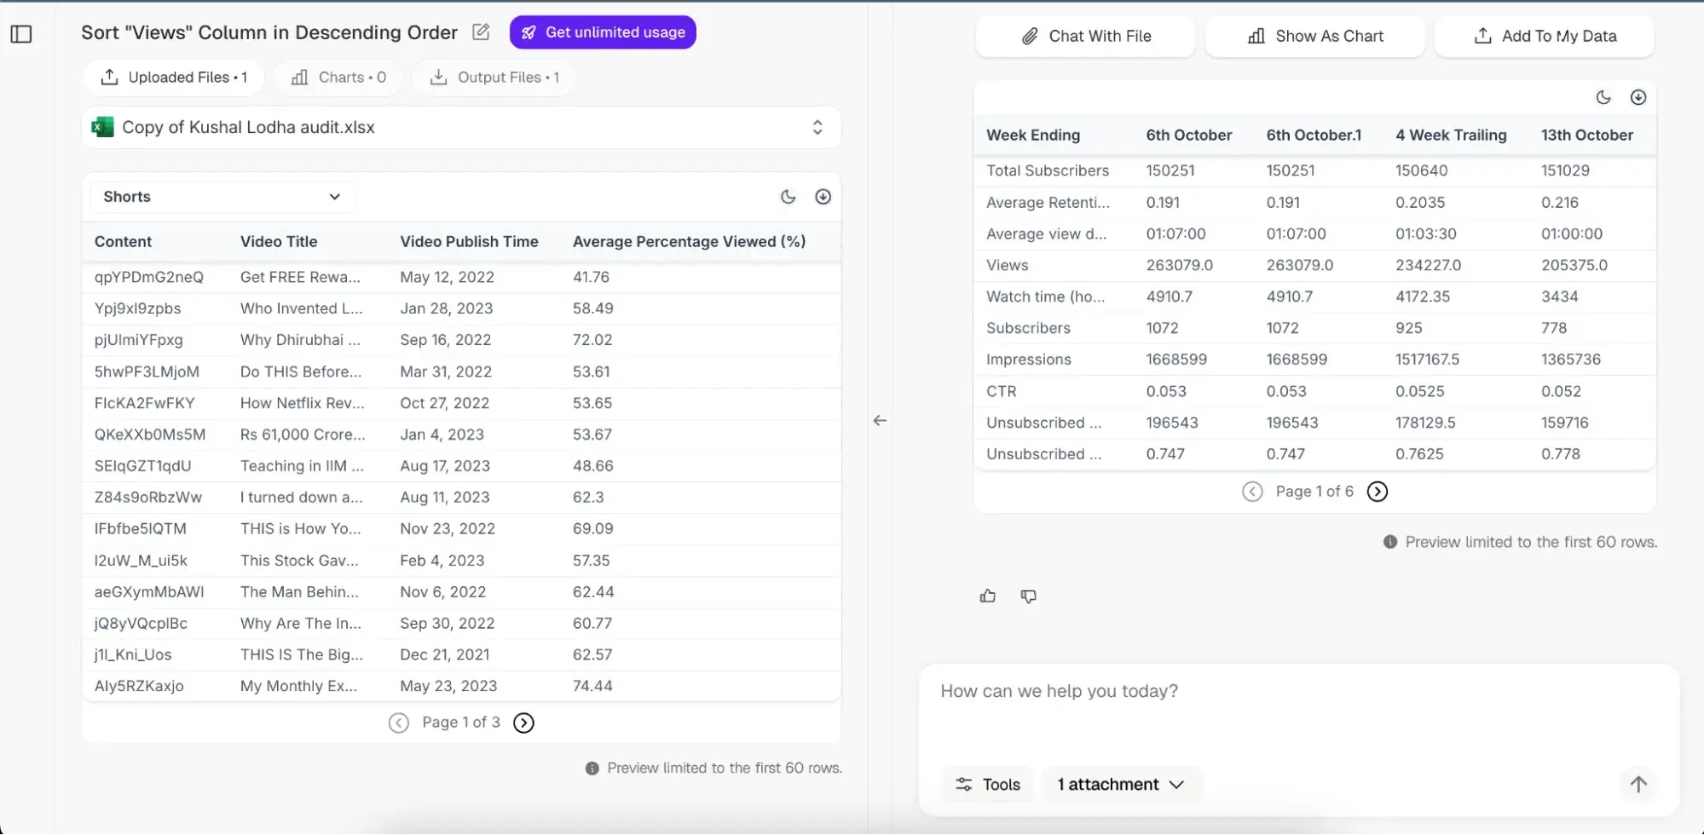Toggle dark mode on the Shorts table
1704x835 pixels.
788,196
